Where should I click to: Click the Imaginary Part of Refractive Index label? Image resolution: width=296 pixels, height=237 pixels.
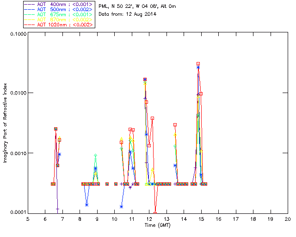pyautogui.click(x=5, y=123)
